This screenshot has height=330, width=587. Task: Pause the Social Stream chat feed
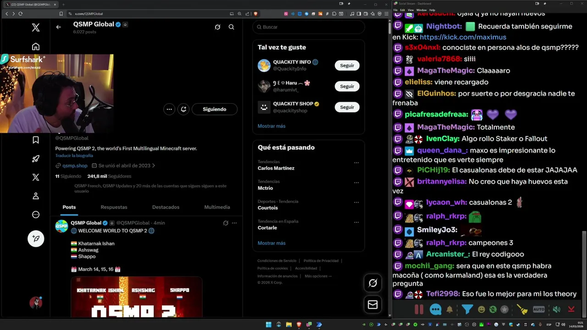pyautogui.click(x=419, y=309)
